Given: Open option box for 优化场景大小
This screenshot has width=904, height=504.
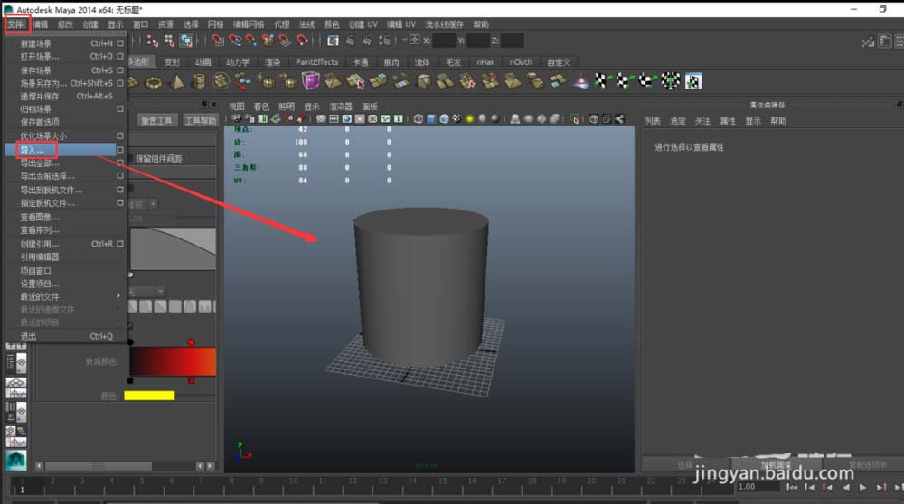Looking at the screenshot, I should (120, 136).
